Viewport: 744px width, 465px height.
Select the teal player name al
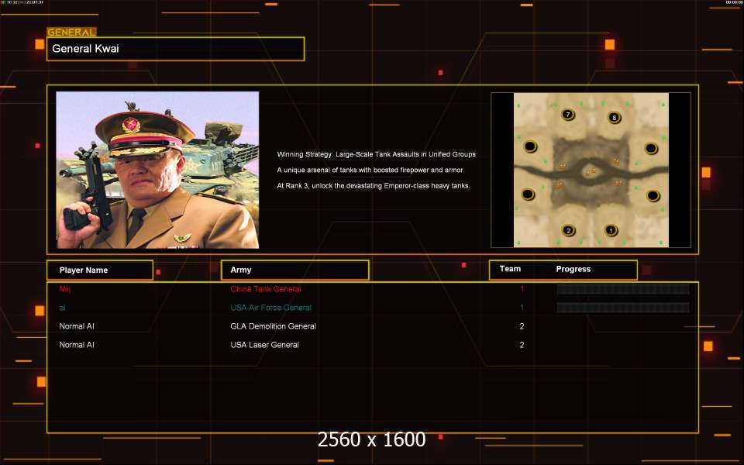[63, 308]
